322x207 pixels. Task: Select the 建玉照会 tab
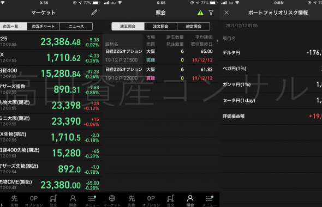pyautogui.click(x=128, y=26)
